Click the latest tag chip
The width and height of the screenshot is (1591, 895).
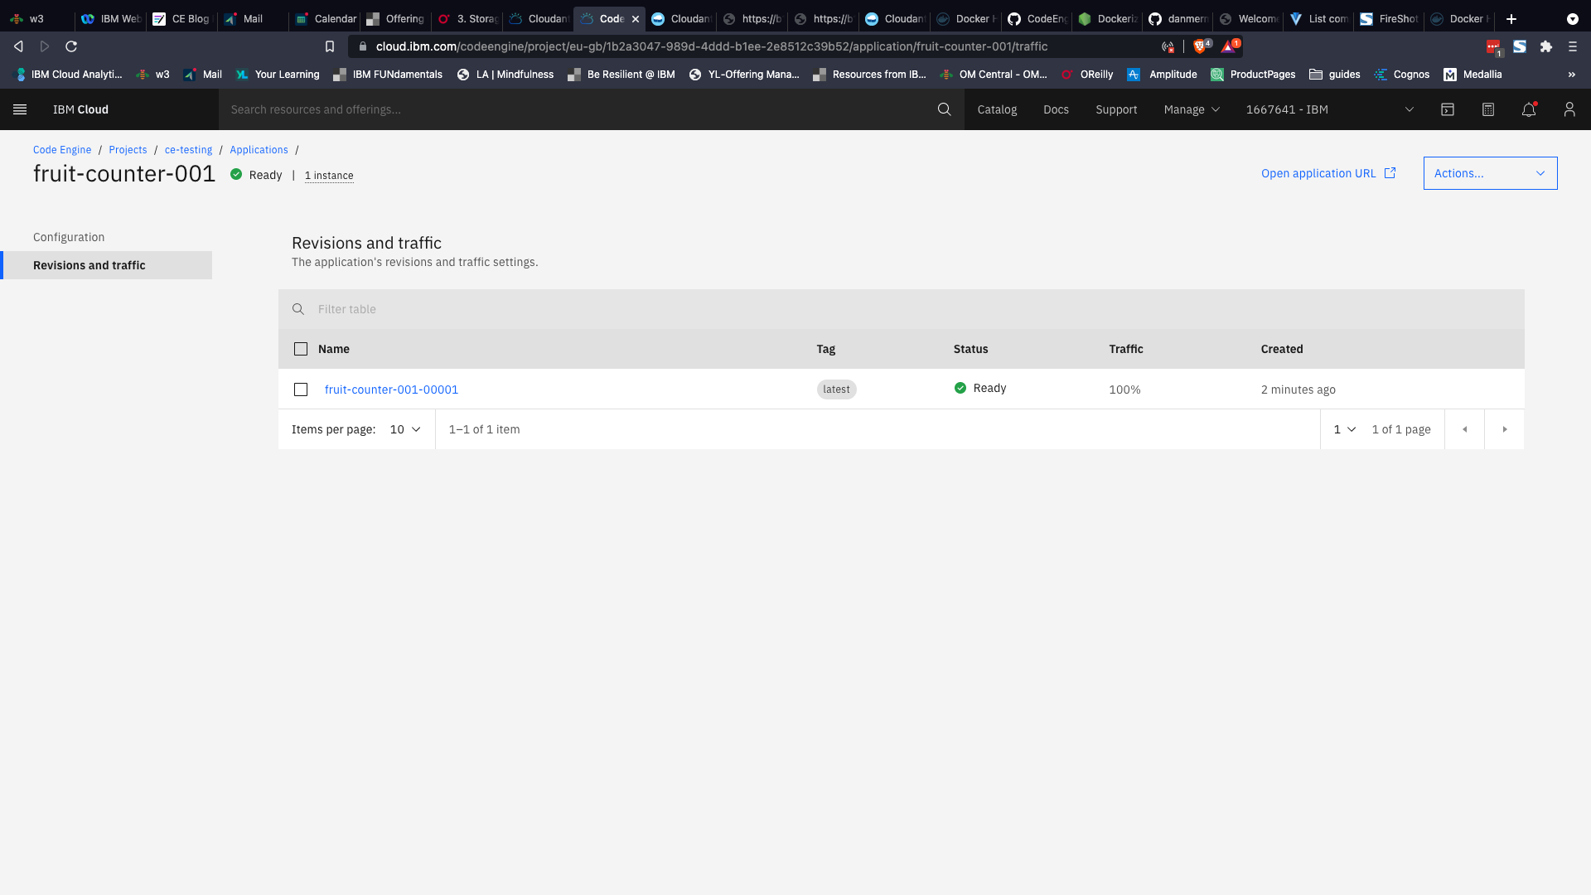[836, 389]
